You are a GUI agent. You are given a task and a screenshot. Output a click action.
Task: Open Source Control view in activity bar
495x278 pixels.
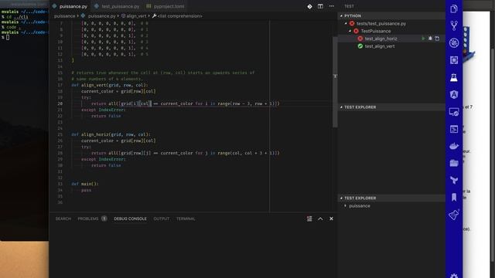point(454,25)
